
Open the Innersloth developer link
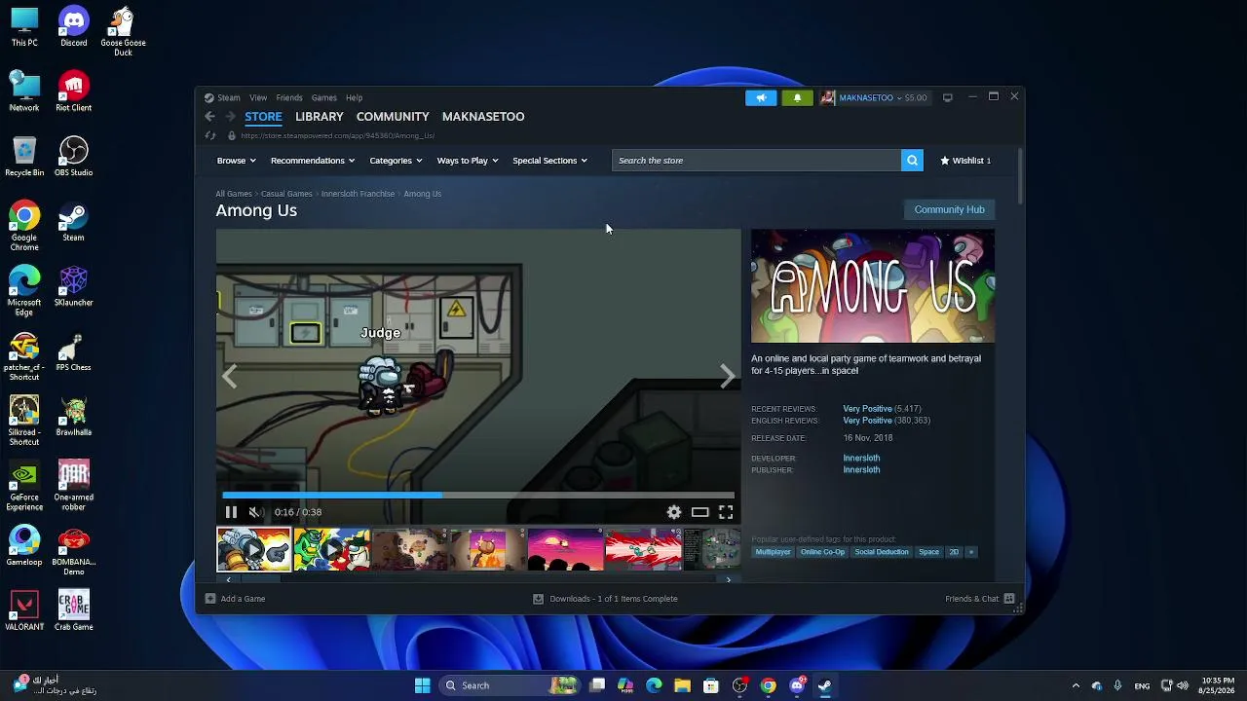(x=861, y=459)
